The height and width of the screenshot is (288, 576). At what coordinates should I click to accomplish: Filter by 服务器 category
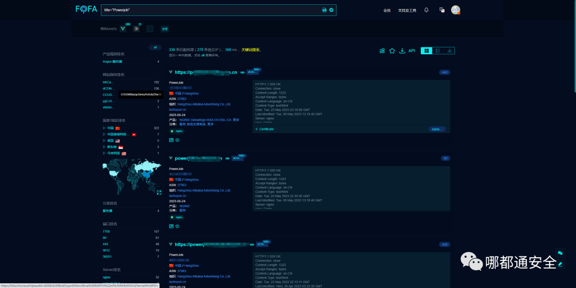[107, 211]
